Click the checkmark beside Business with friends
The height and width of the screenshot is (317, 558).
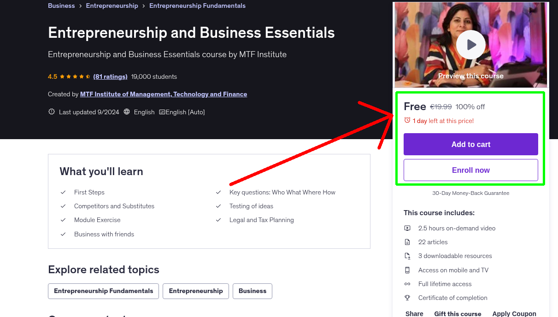tap(63, 234)
